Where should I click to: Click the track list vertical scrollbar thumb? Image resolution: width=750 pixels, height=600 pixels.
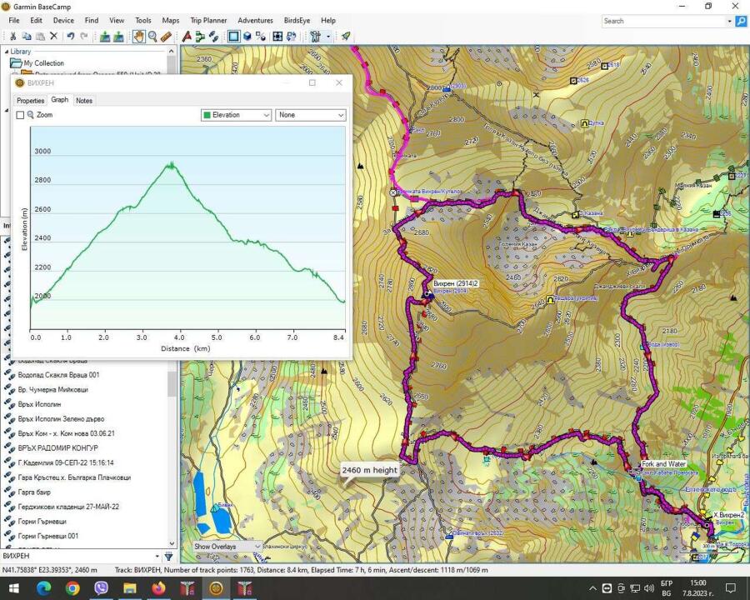pyautogui.click(x=172, y=383)
